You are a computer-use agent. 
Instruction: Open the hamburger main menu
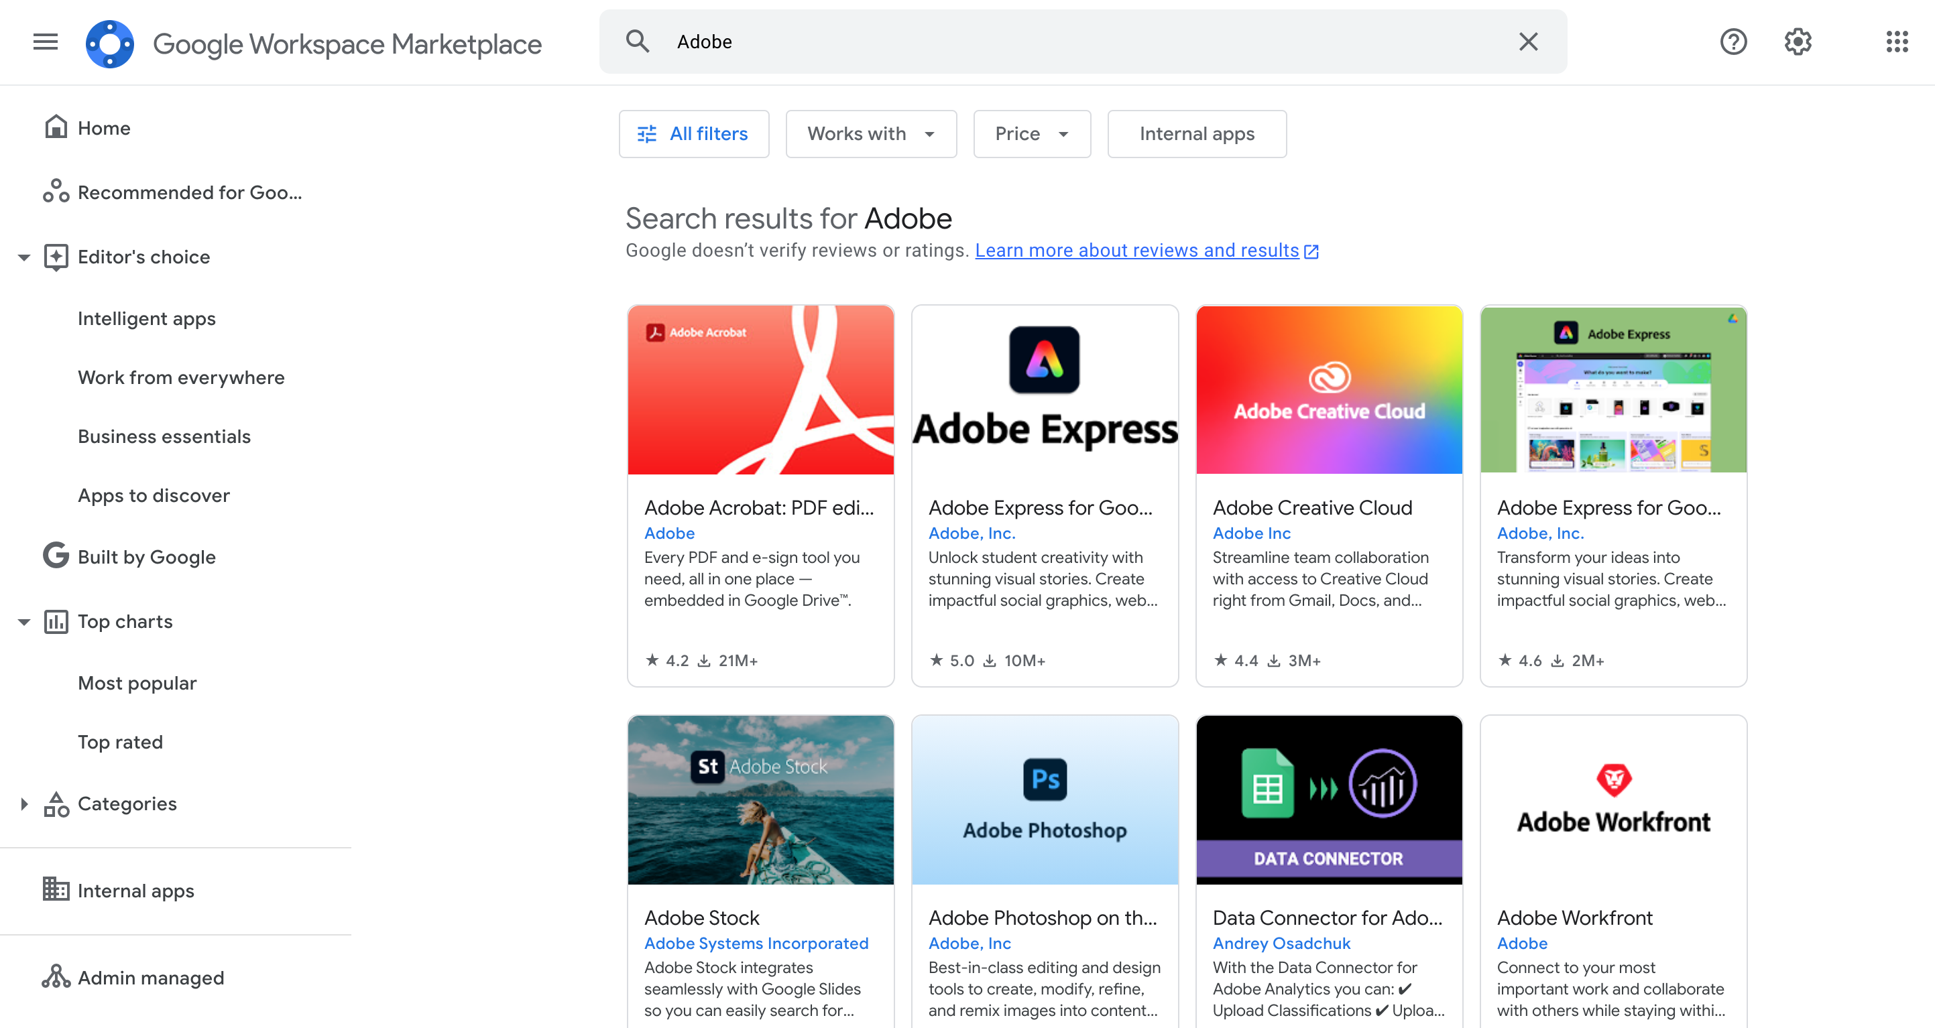pos(46,42)
